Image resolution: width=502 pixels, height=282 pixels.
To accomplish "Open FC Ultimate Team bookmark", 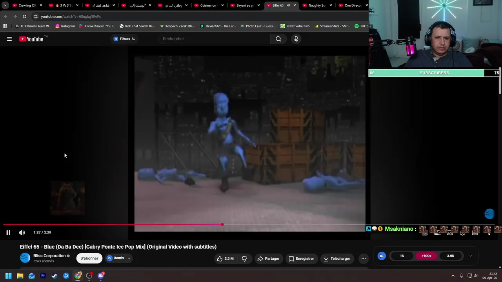I will [x=33, y=26].
